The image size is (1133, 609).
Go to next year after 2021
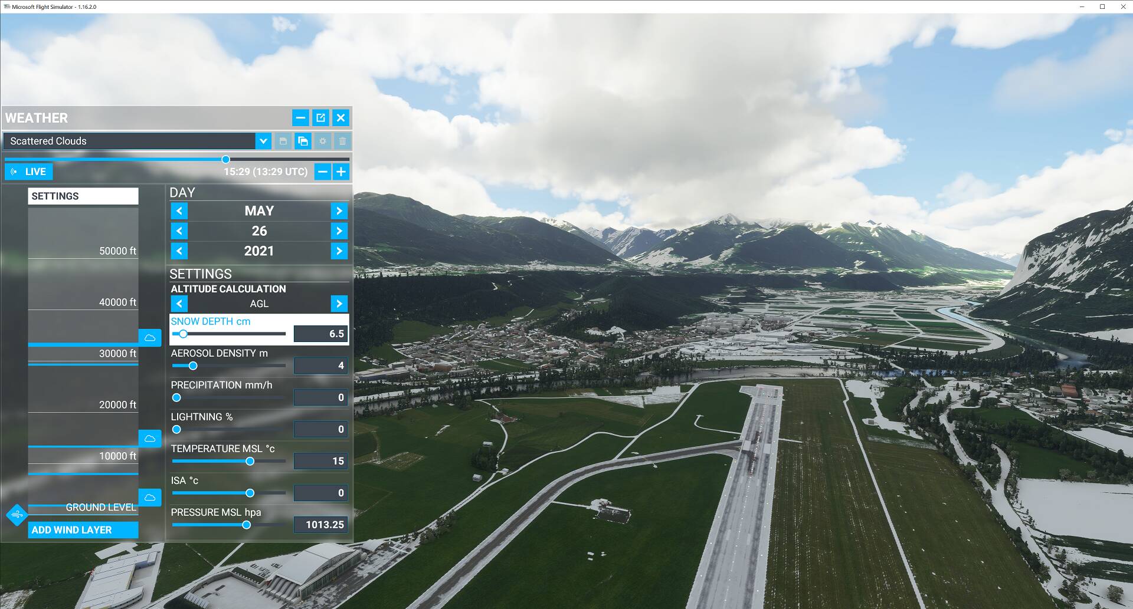pos(339,251)
